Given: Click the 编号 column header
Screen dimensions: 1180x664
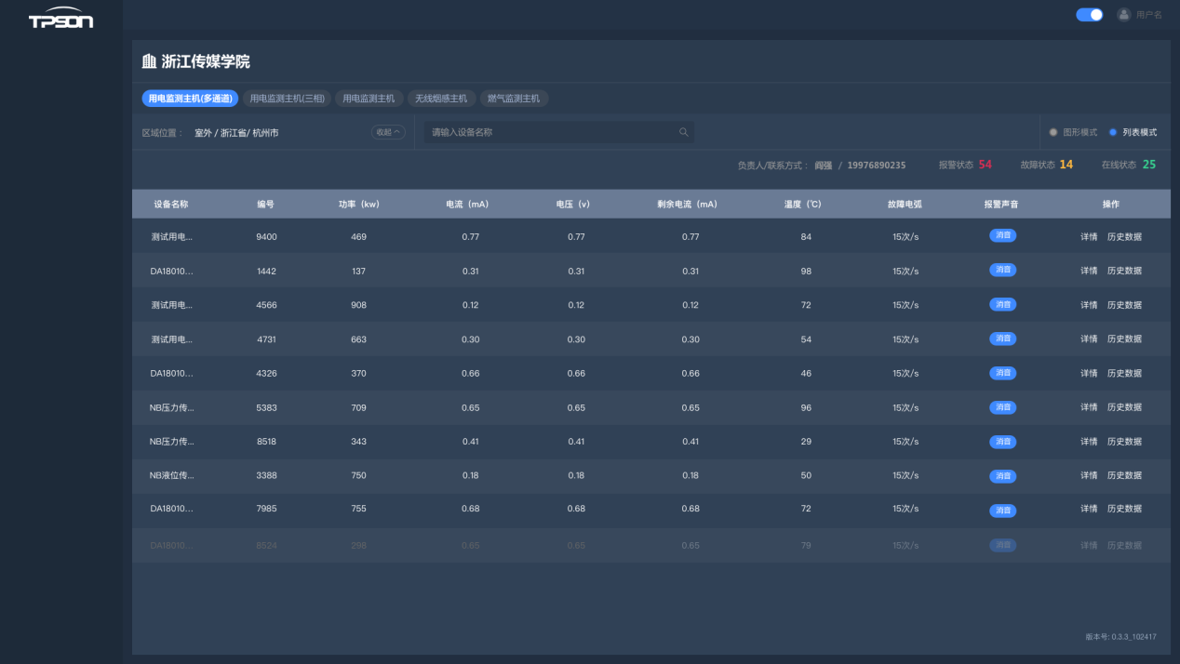Looking at the screenshot, I should pyautogui.click(x=266, y=205).
